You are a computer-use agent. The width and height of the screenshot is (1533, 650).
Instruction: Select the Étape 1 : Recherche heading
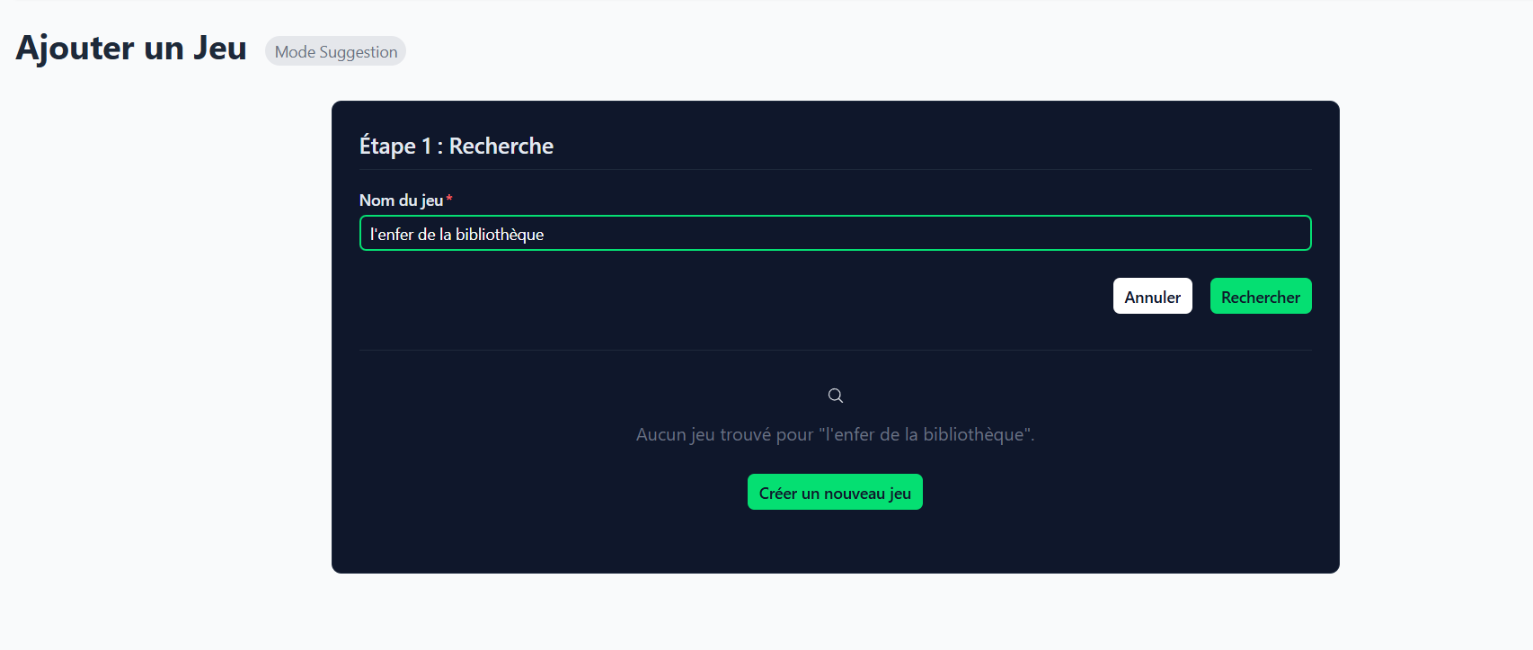pyautogui.click(x=456, y=146)
